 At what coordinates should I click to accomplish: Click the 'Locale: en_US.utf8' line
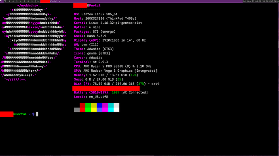[91, 97]
